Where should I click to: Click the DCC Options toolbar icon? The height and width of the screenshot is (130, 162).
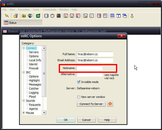(78, 16)
